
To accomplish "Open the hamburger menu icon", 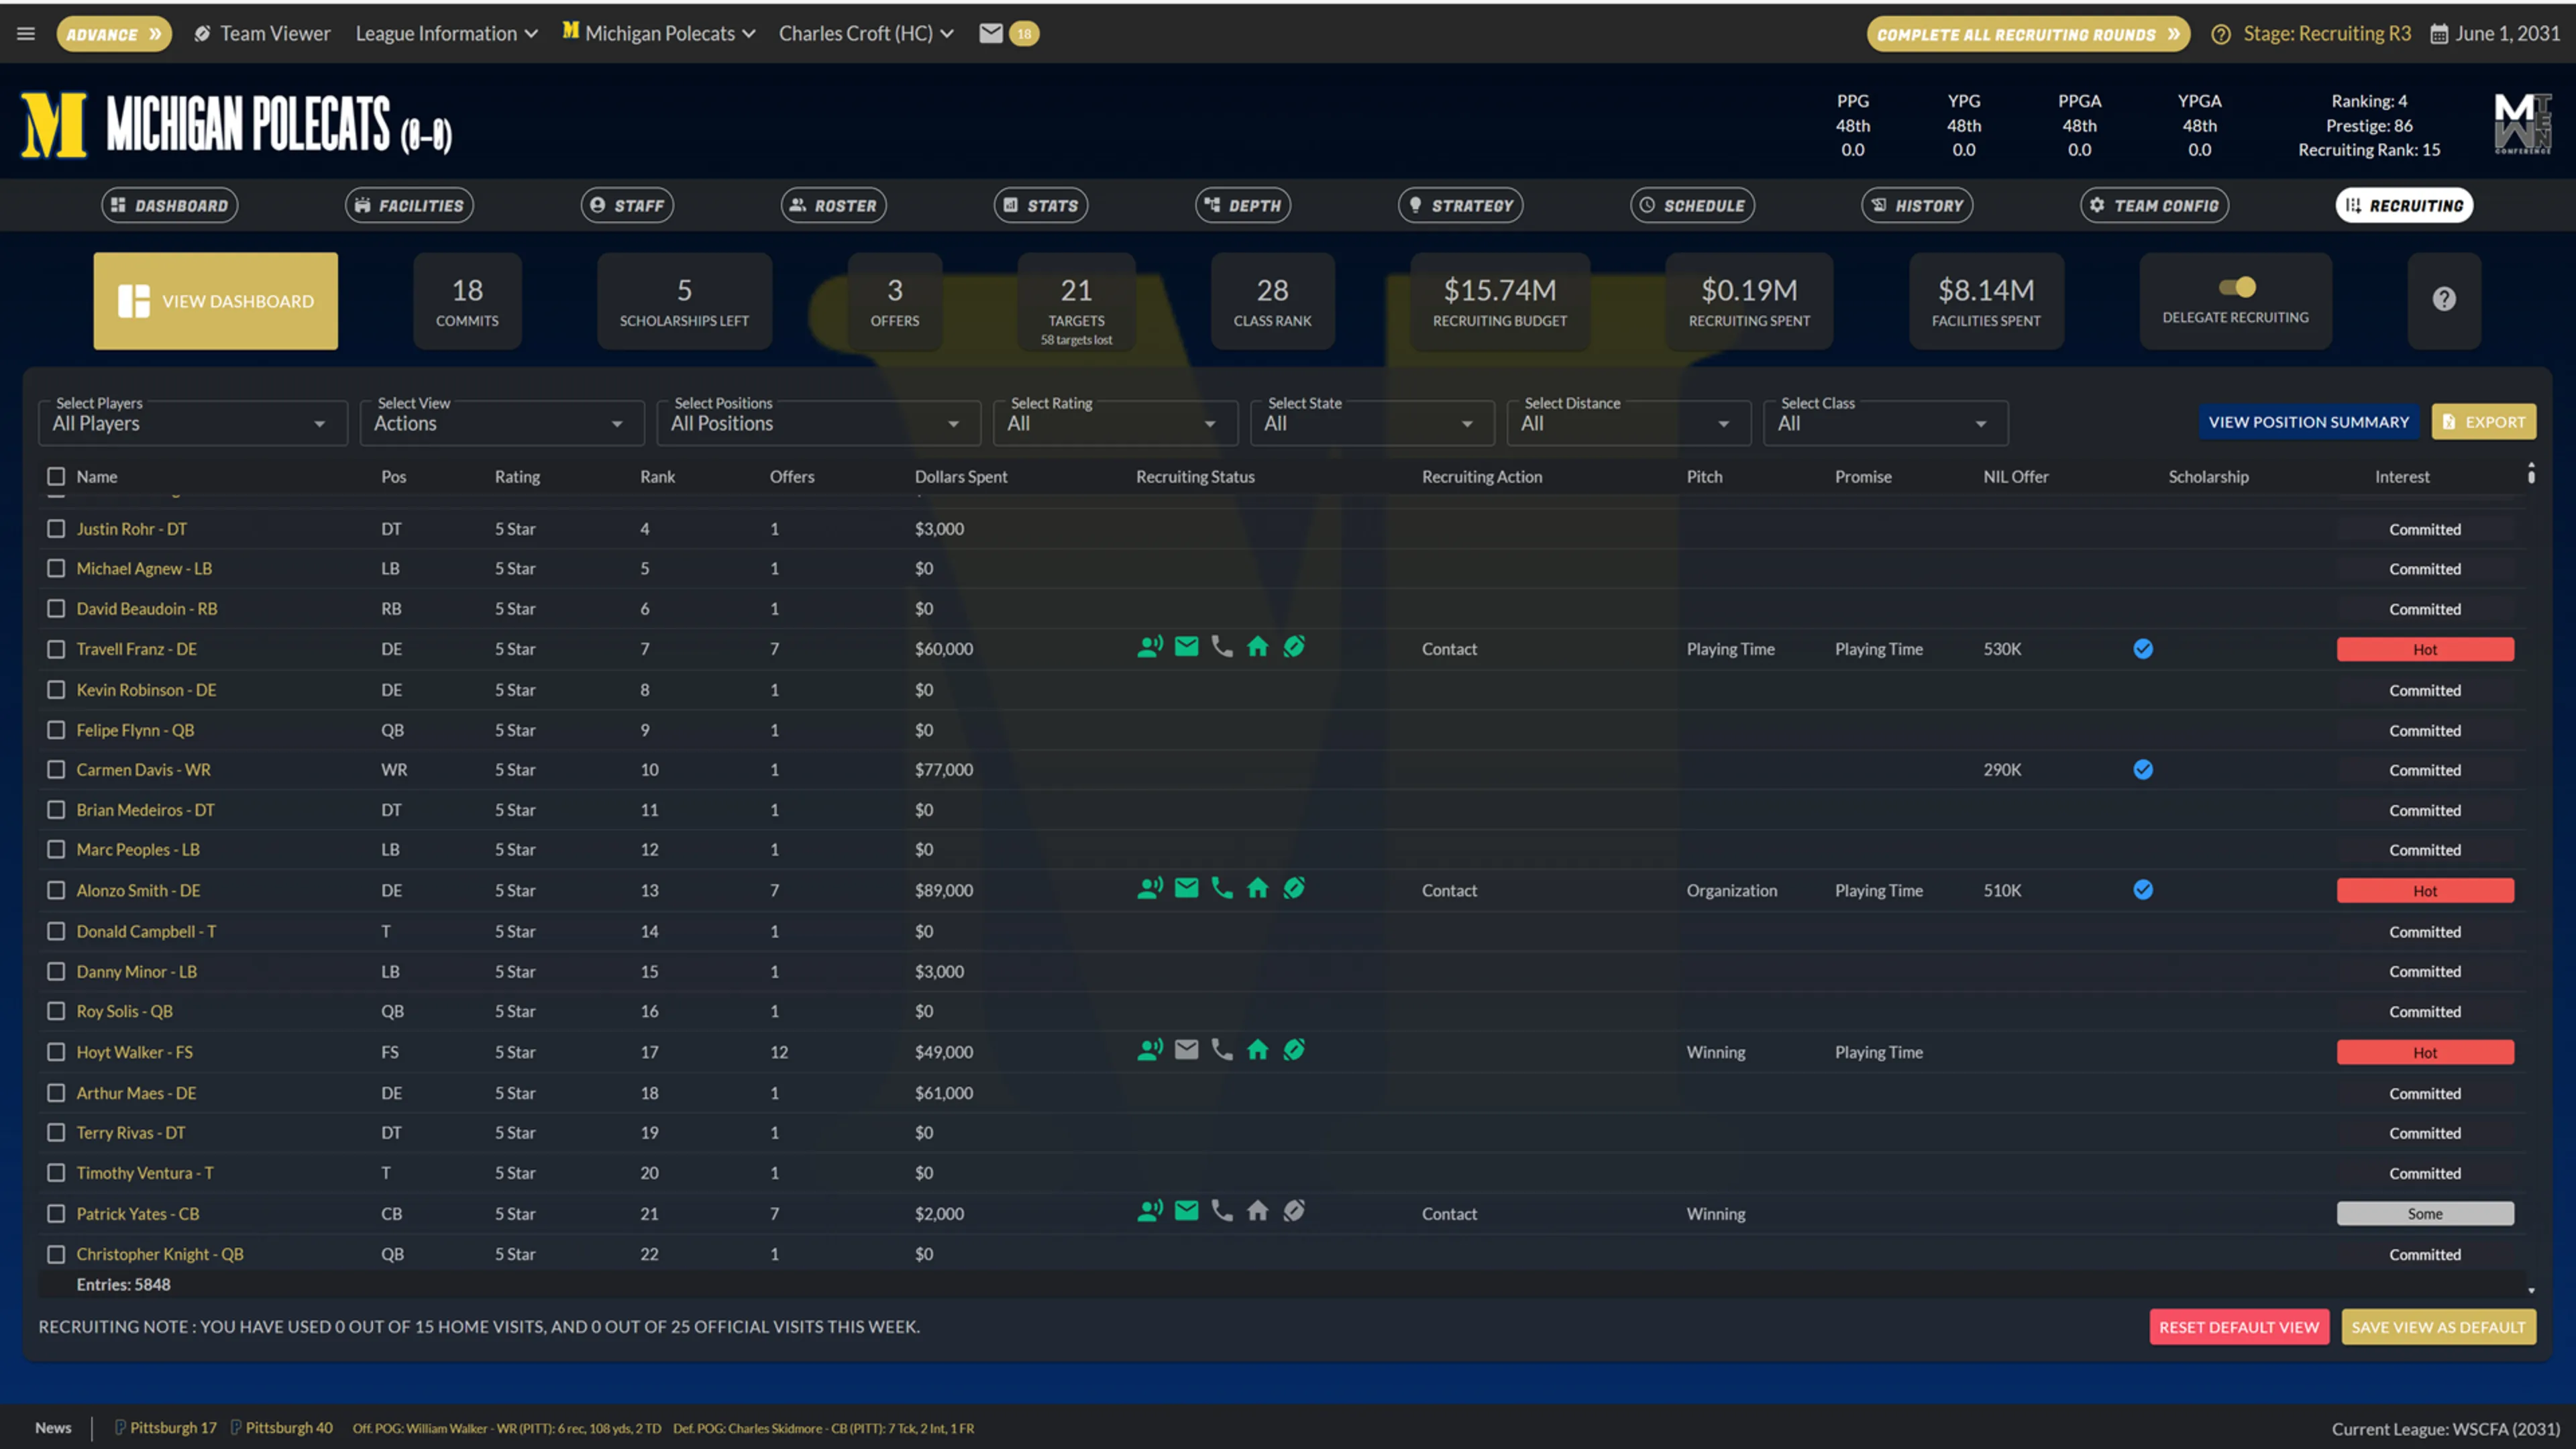I will 26,33.
